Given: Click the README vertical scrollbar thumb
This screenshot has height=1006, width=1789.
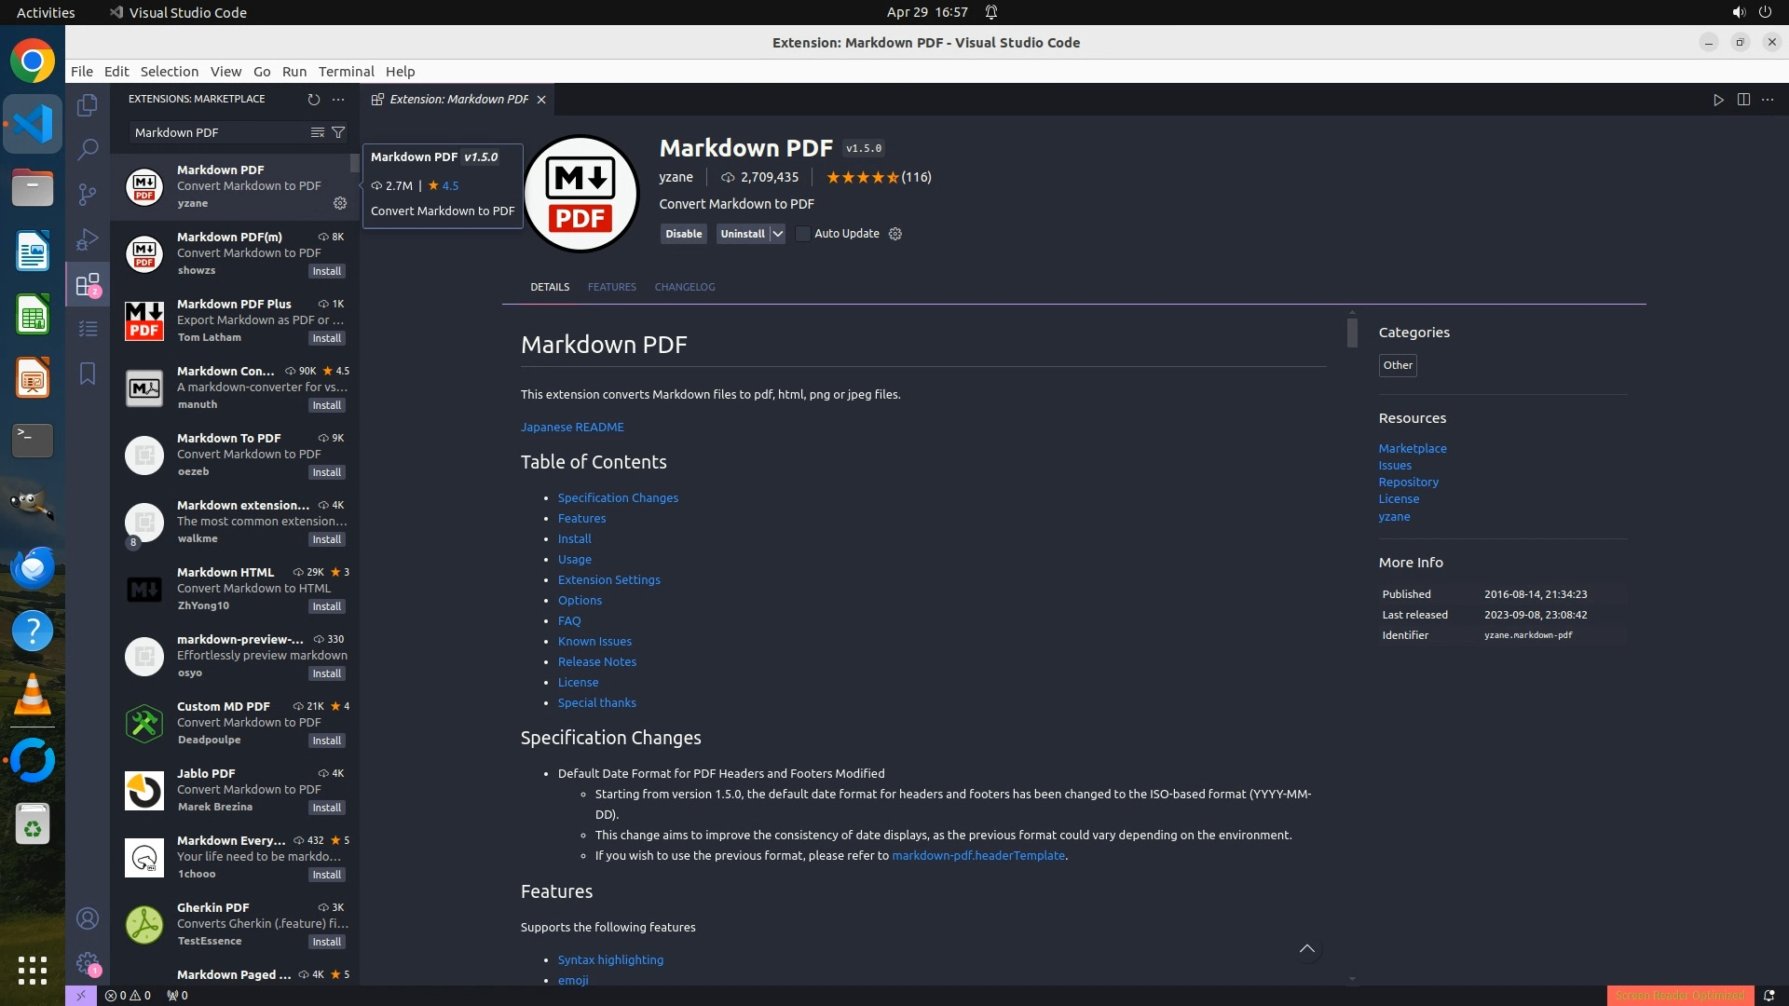Looking at the screenshot, I should coord(1352,333).
